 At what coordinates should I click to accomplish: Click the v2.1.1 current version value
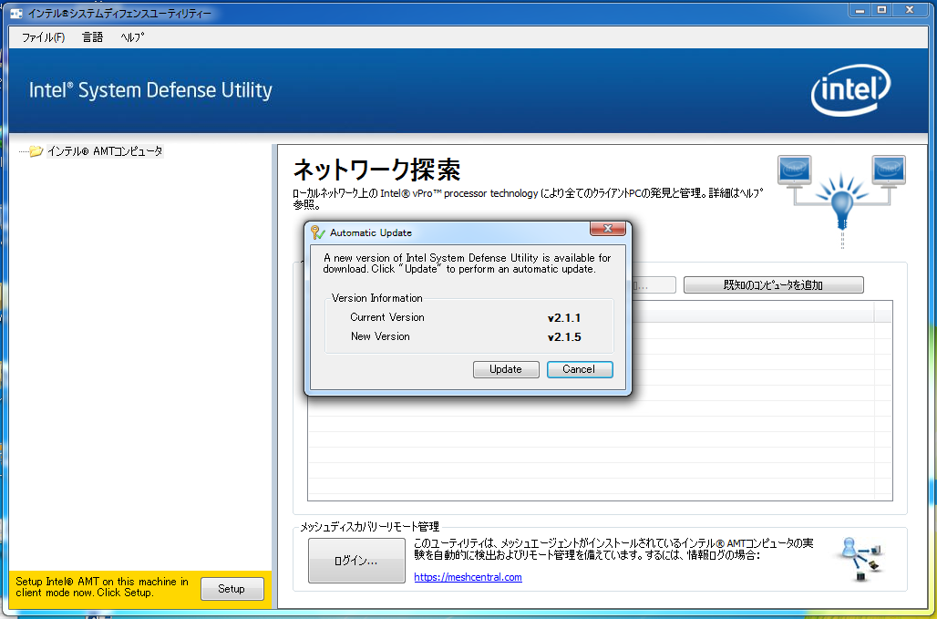pyautogui.click(x=563, y=318)
